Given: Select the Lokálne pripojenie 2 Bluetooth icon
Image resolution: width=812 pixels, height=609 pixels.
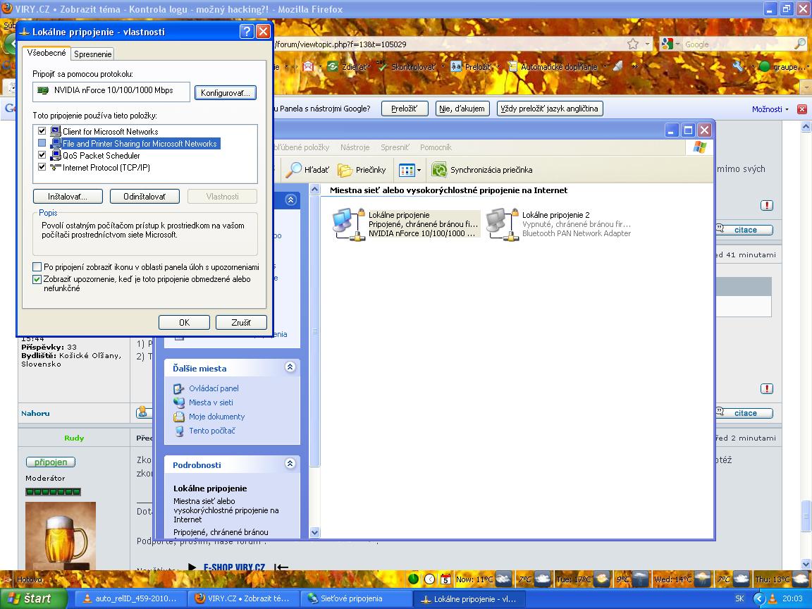Looking at the screenshot, I should [498, 223].
